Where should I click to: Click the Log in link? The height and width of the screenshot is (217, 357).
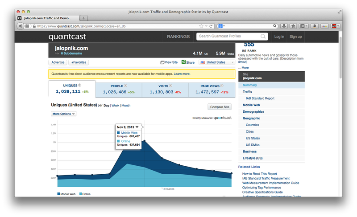coord(279,37)
